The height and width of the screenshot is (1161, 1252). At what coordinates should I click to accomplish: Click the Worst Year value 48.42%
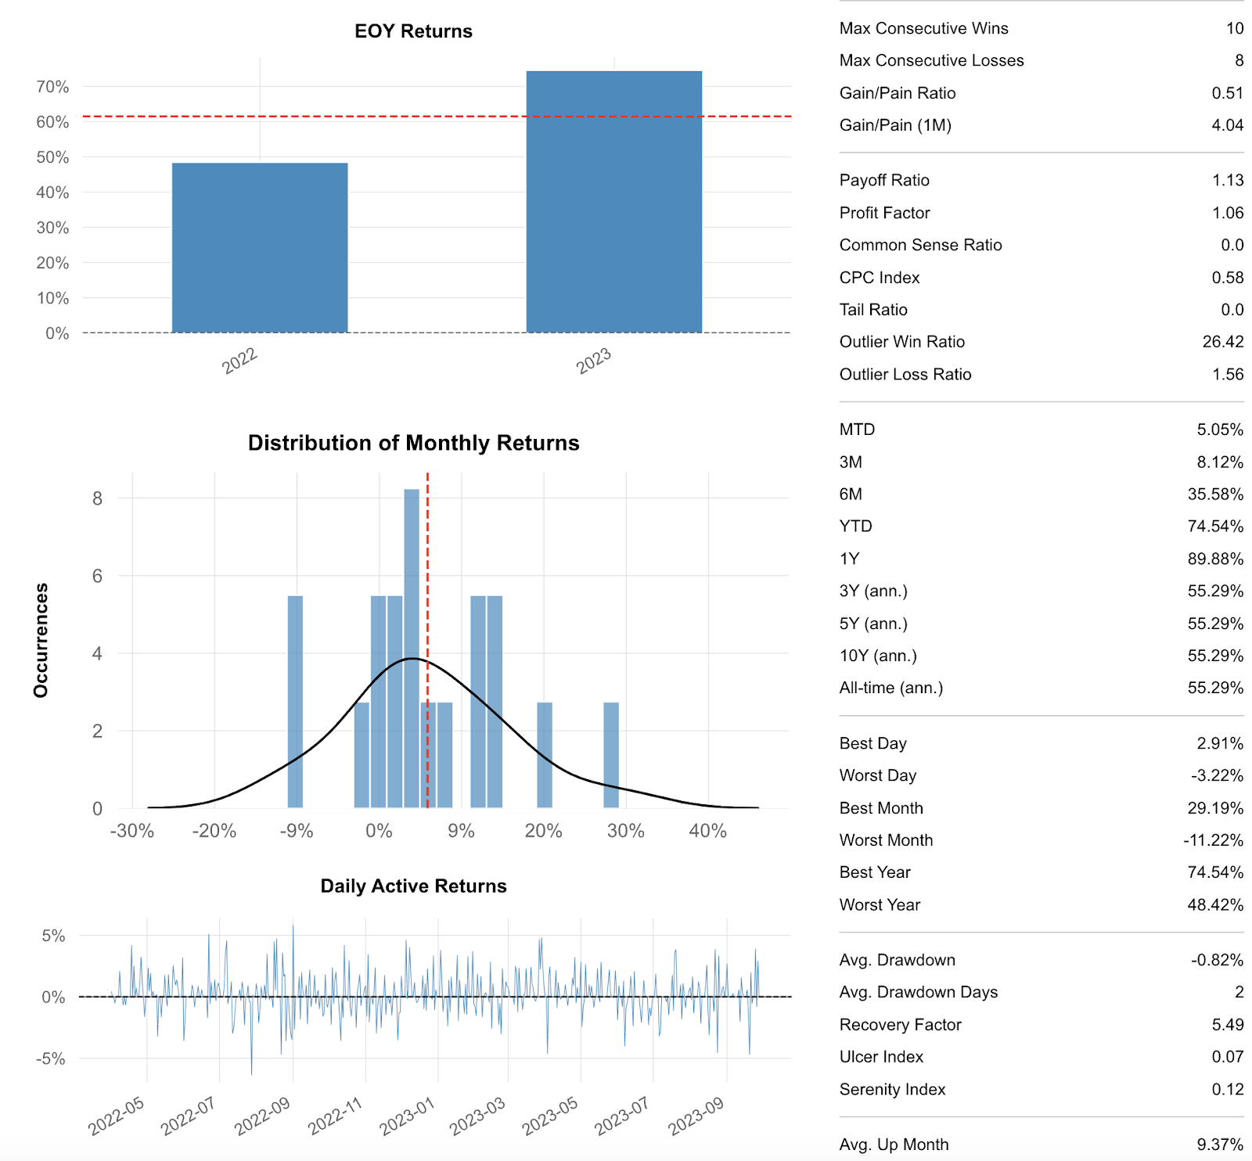coord(1215,904)
